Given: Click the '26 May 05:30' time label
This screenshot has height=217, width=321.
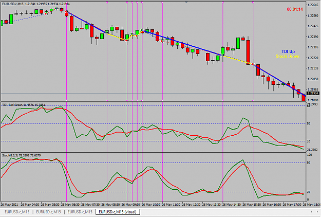Looking at the screenshot, I should coord(50,205).
